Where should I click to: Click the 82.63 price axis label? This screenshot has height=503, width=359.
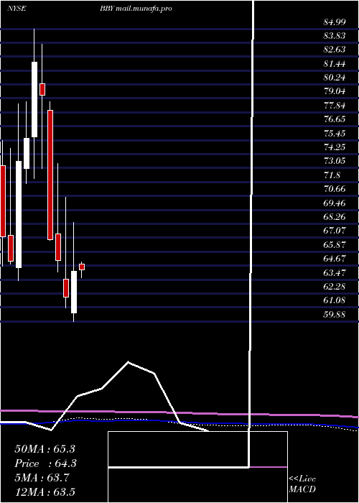335,50
